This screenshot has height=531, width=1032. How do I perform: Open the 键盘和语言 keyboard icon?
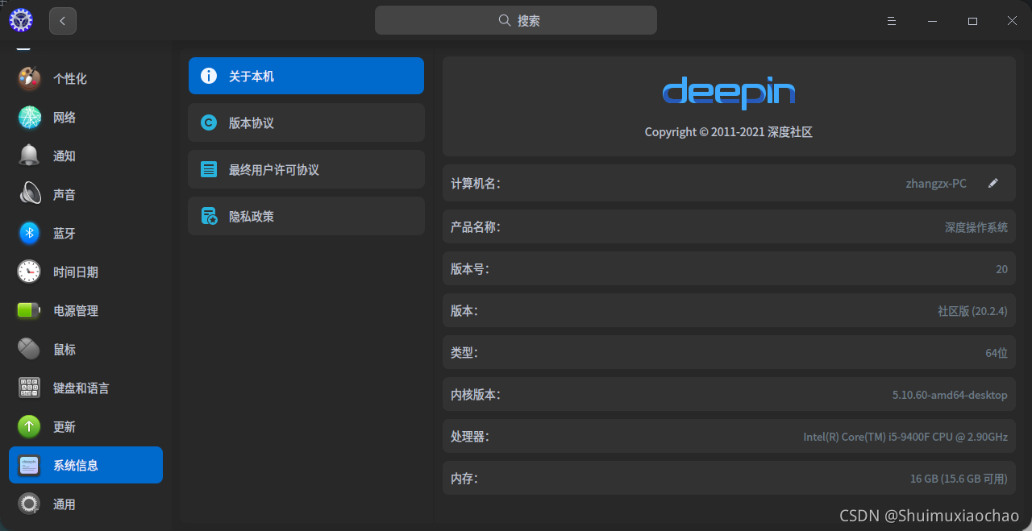(x=30, y=388)
